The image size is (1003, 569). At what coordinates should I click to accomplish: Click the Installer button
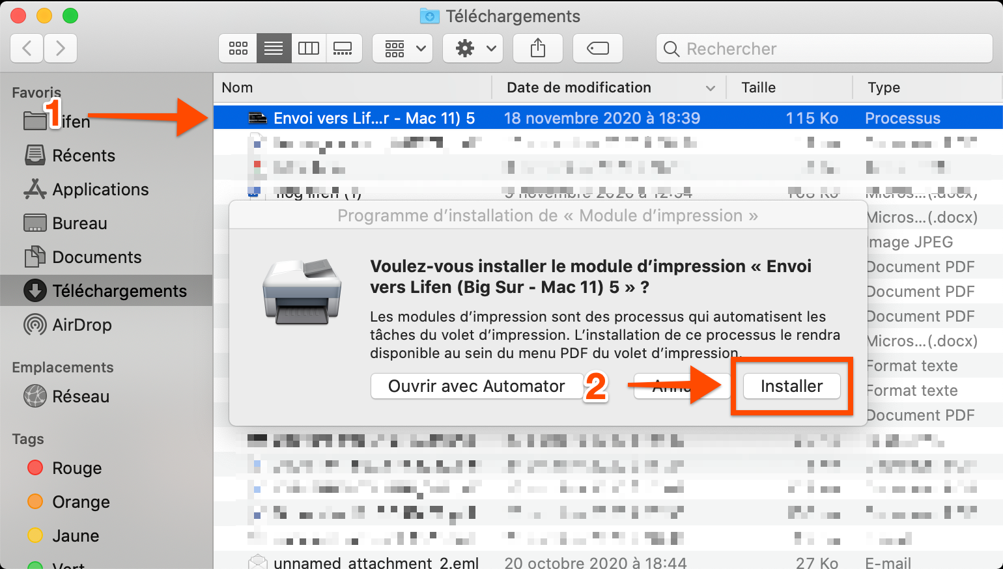[792, 386]
